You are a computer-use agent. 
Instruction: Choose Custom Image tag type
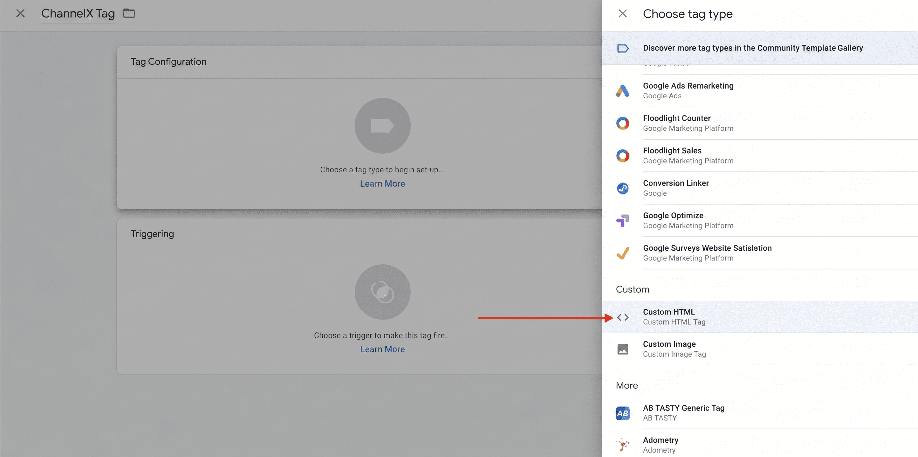[760, 349]
